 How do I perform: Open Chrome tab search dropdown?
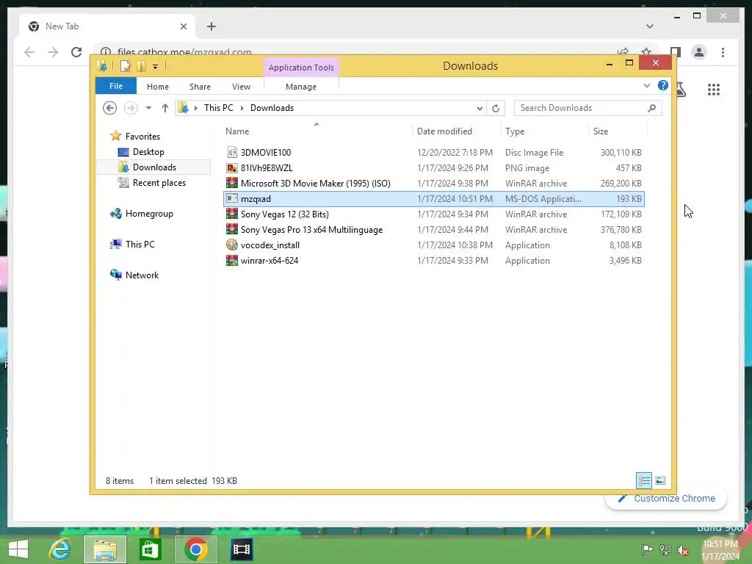(649, 26)
